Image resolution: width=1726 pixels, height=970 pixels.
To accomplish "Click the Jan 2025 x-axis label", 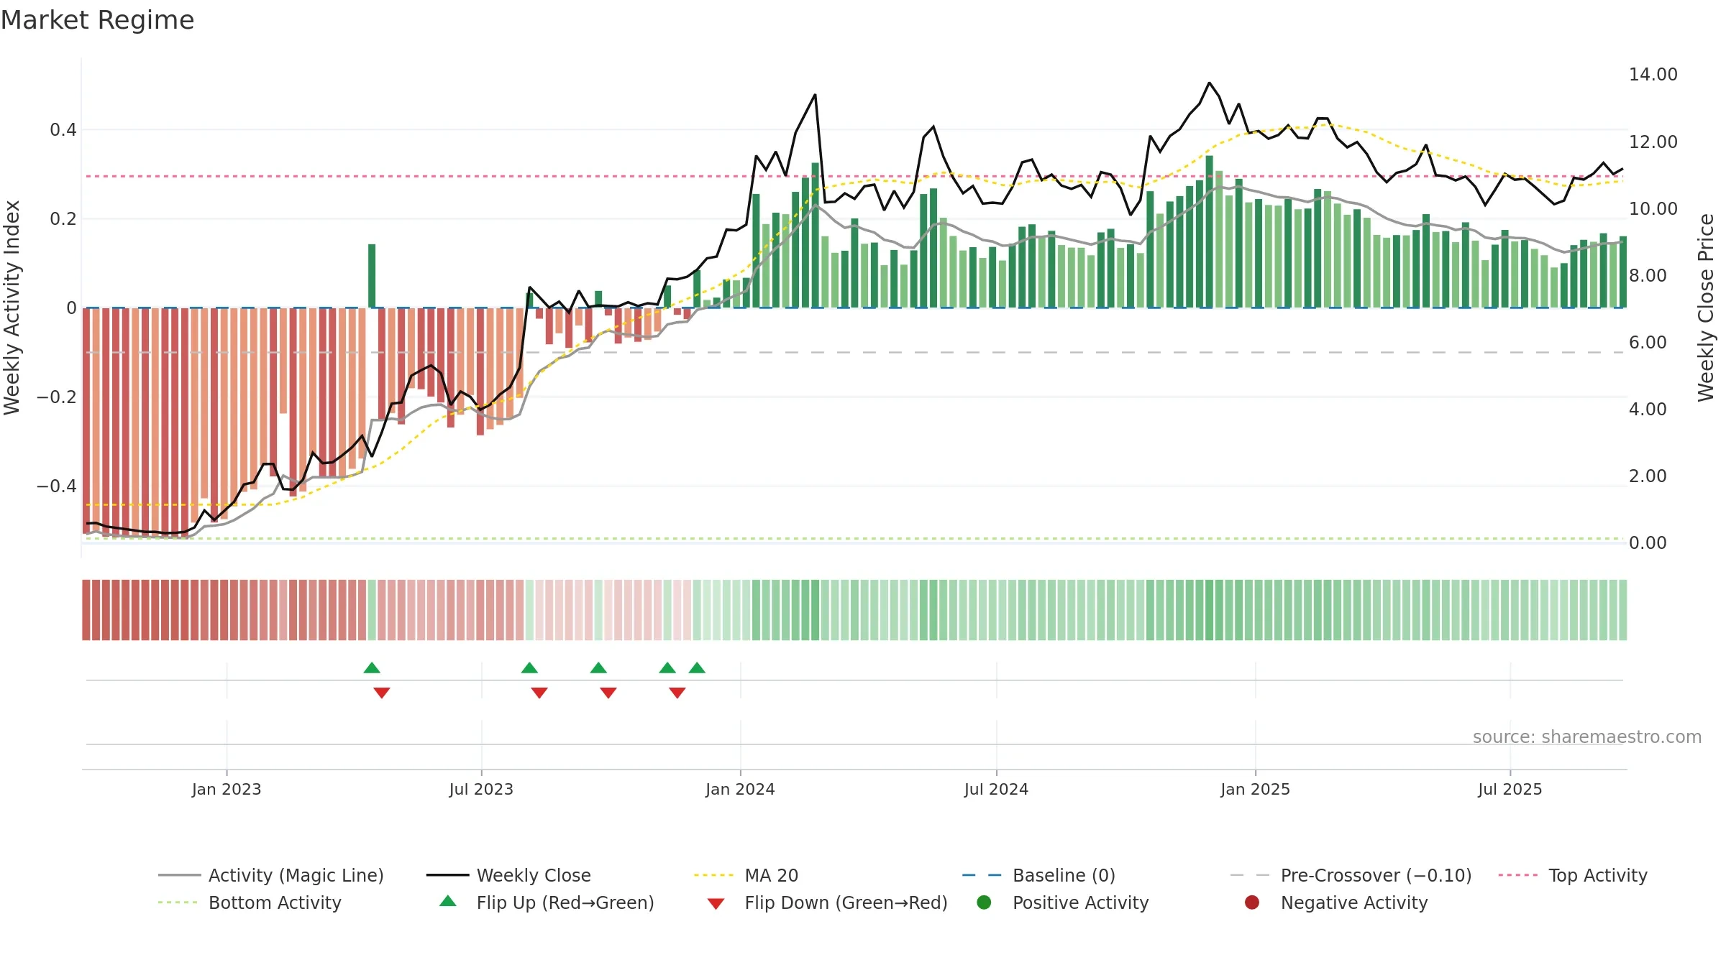I will (x=1255, y=789).
